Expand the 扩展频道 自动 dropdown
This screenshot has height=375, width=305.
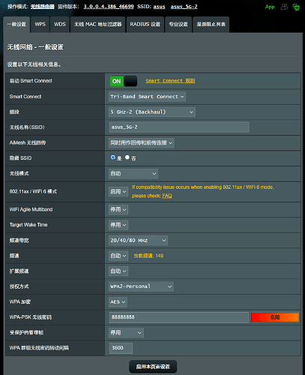[x=118, y=271]
